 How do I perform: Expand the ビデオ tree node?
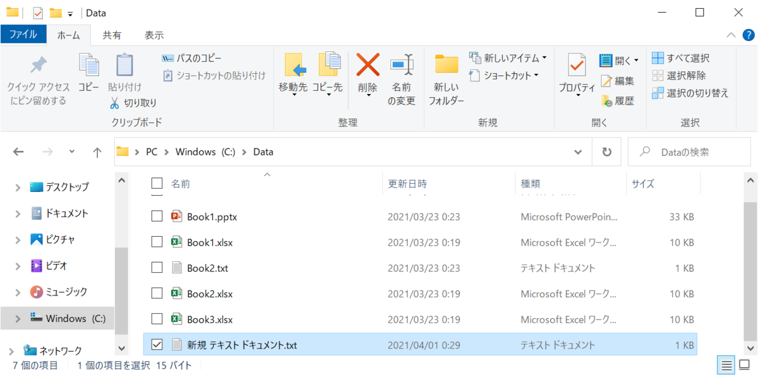18,266
